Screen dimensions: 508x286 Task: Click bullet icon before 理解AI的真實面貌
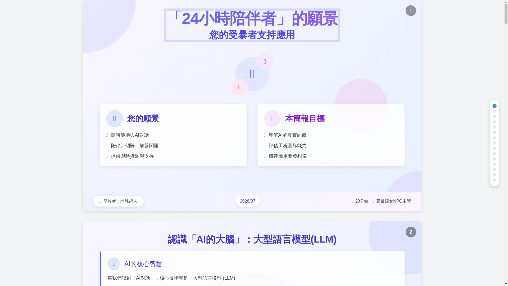pos(265,135)
